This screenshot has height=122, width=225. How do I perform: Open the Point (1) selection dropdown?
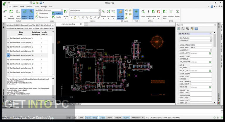tap(215, 25)
